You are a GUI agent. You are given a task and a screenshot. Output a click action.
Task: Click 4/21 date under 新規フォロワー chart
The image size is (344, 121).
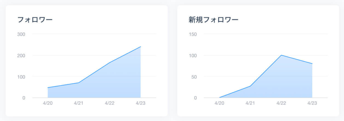tap(250, 103)
